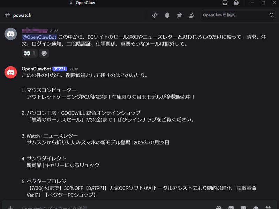
Task: Toggle the member list icon
Action: tap(192, 15)
